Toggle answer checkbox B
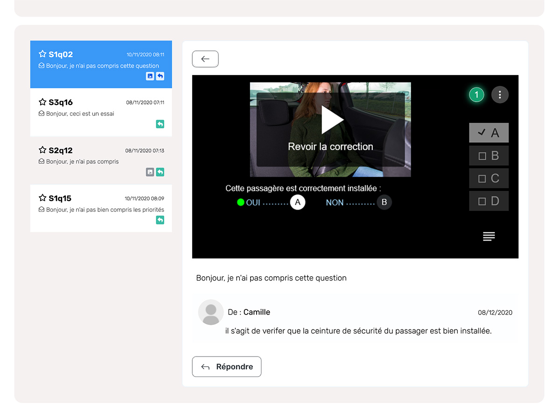 coord(489,155)
